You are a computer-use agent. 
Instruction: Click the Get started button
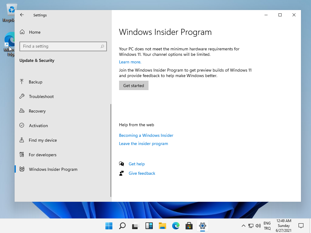coord(134,85)
